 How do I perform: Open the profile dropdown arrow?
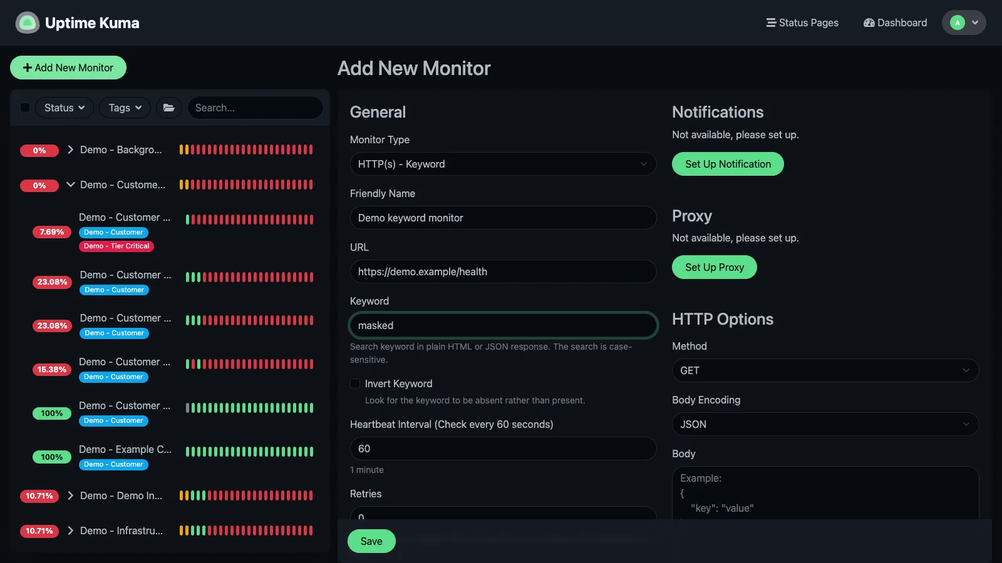975,23
